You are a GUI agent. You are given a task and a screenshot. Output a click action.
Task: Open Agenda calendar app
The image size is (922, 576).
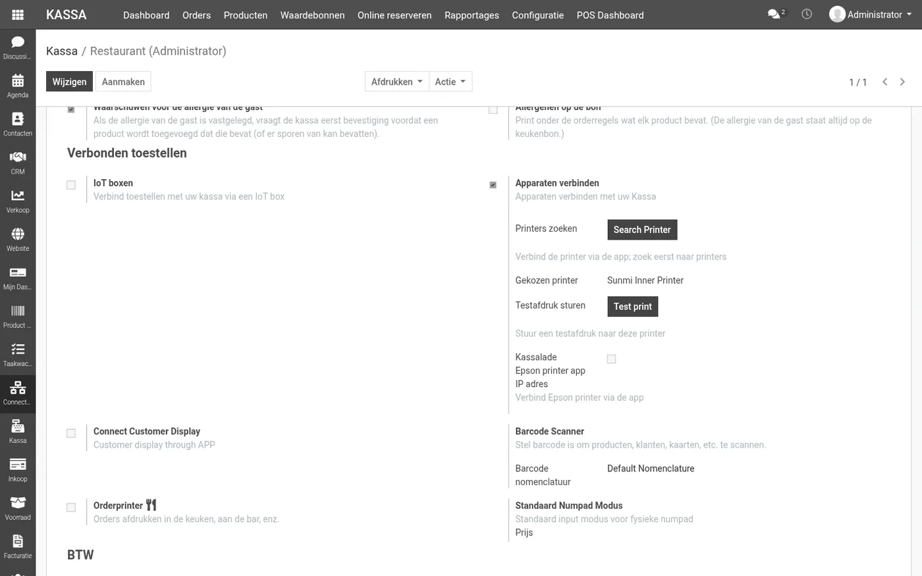(18, 86)
